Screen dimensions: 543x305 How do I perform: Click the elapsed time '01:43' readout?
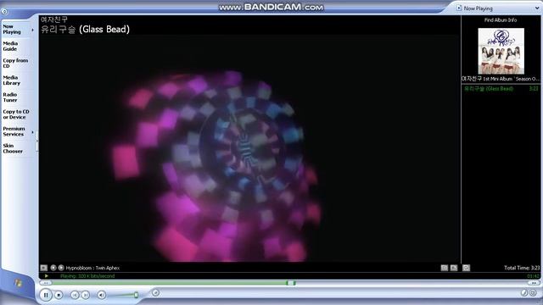534,276
